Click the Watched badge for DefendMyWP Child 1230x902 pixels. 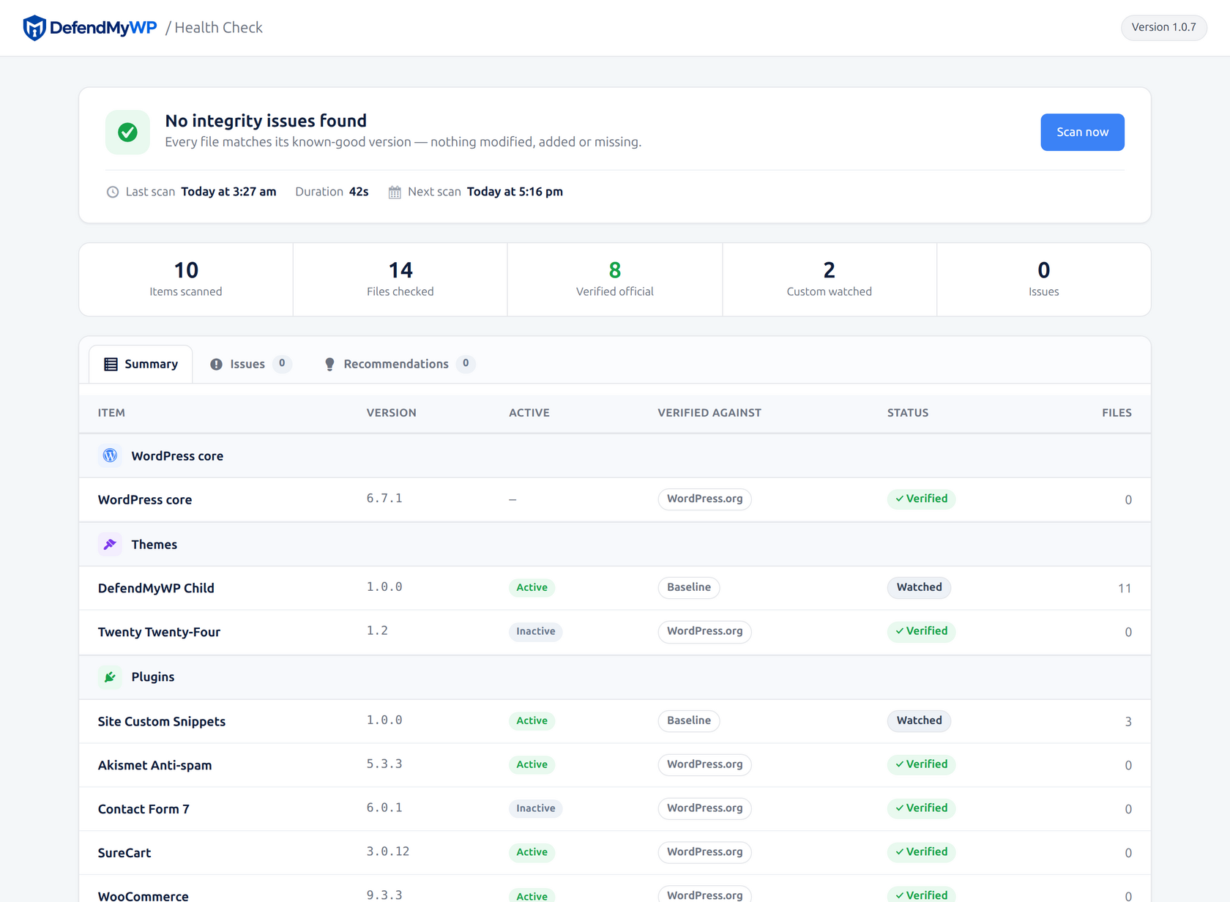[919, 587]
